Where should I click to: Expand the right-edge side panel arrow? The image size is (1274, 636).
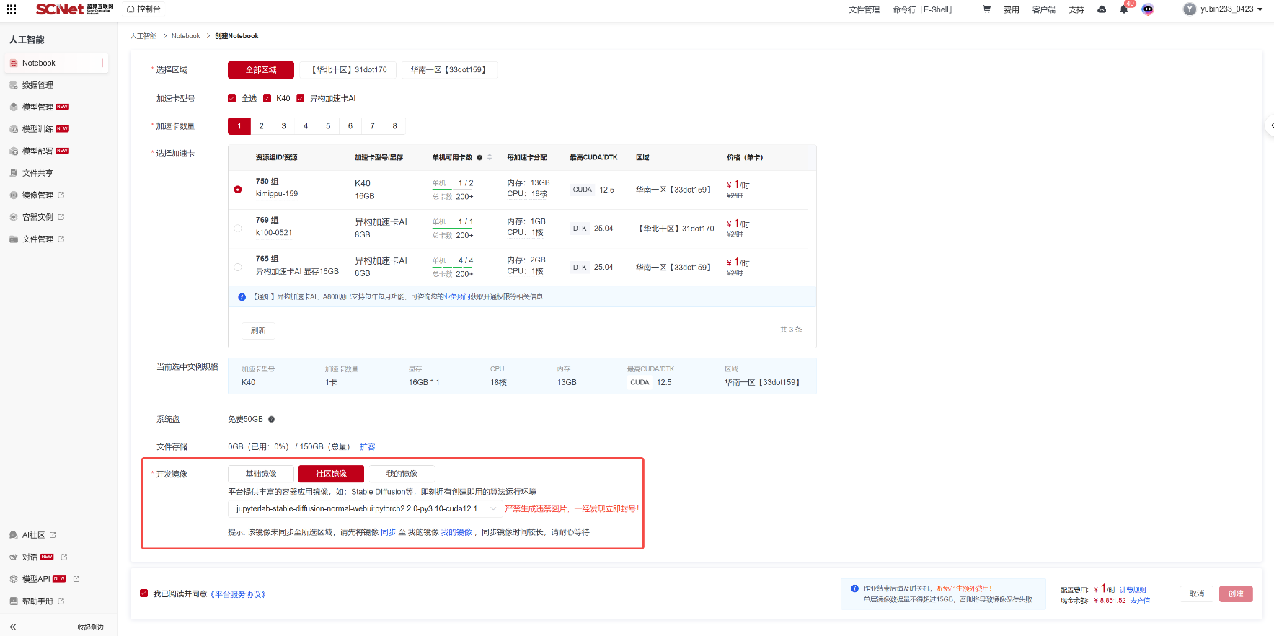[x=1270, y=125]
